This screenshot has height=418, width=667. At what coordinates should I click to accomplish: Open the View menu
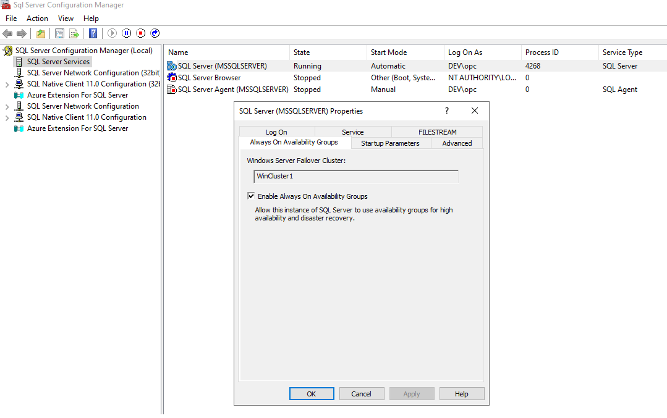[66, 19]
